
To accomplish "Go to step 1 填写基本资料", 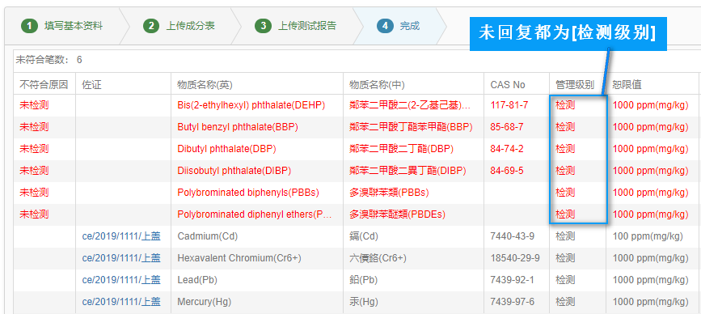I will click(x=62, y=26).
